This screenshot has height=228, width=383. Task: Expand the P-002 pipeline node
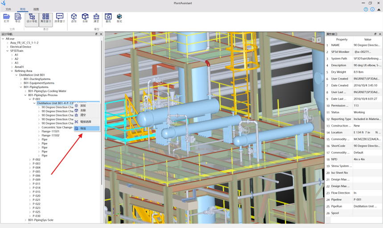(30, 160)
